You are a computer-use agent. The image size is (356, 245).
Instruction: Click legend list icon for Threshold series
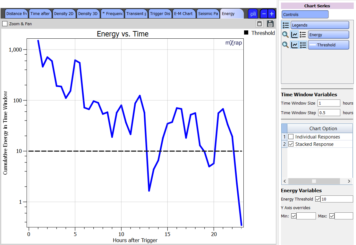[302, 45]
